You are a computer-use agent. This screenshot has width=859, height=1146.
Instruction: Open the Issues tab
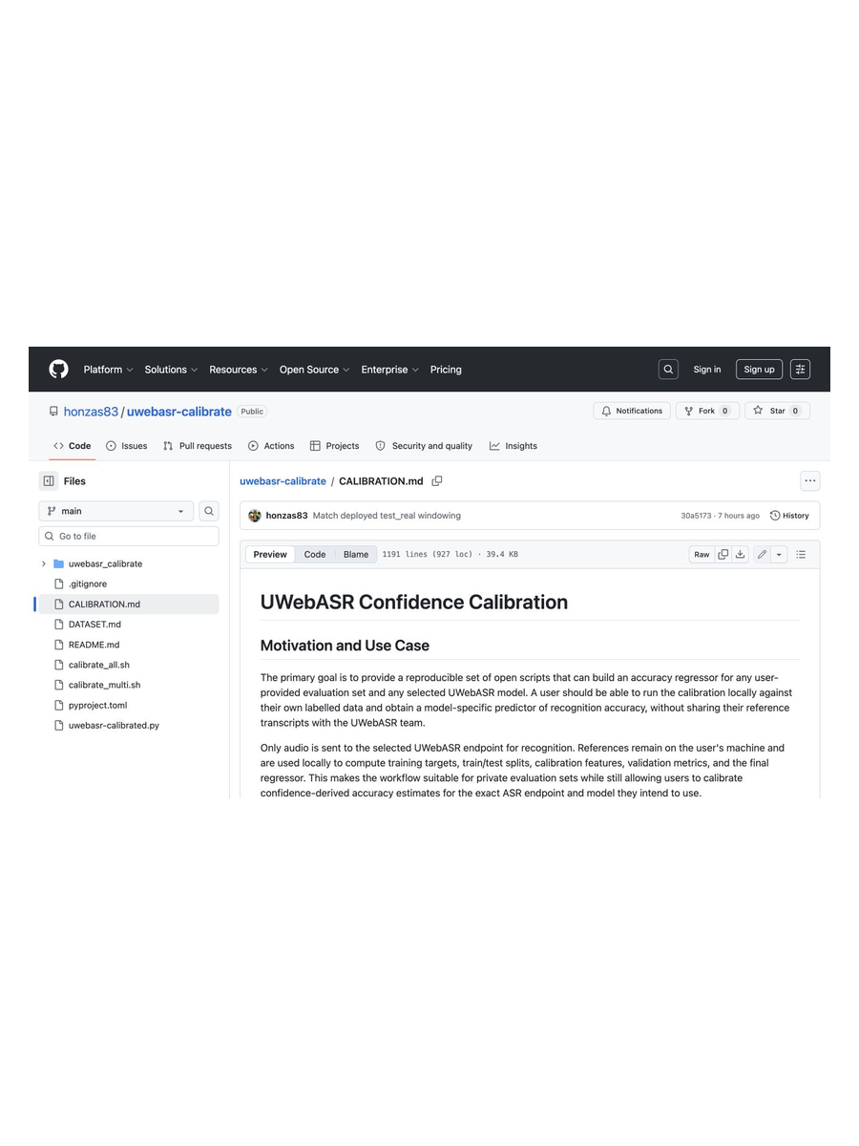coord(127,446)
